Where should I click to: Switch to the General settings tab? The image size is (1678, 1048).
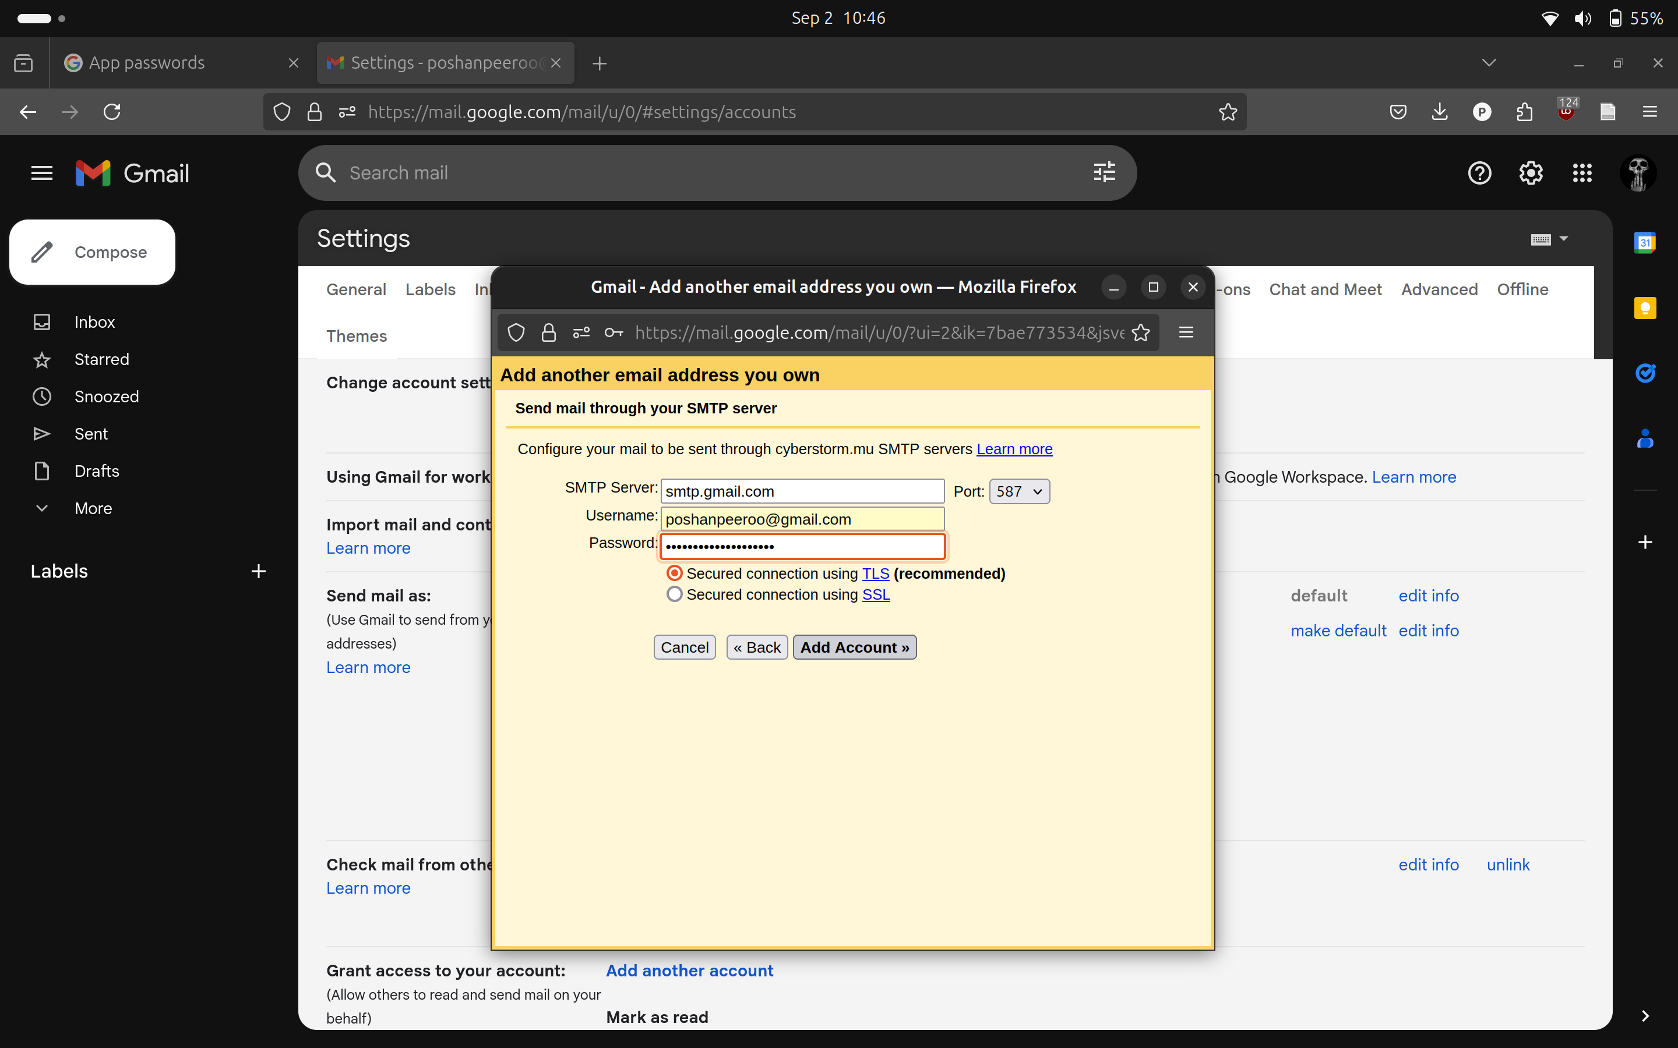[x=355, y=289]
